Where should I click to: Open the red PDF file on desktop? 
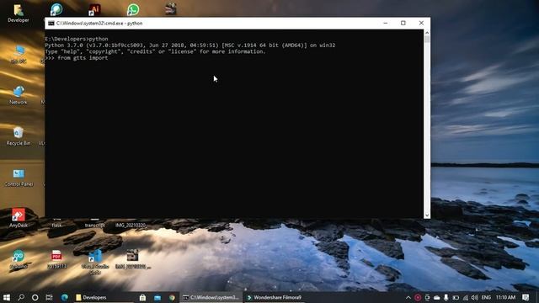click(x=56, y=259)
